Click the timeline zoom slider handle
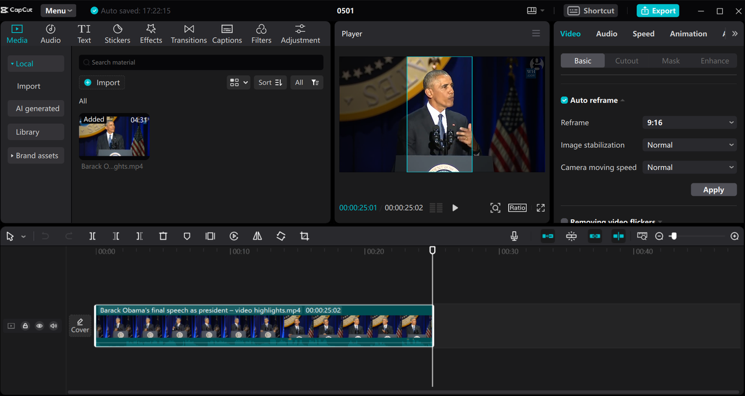 point(673,236)
